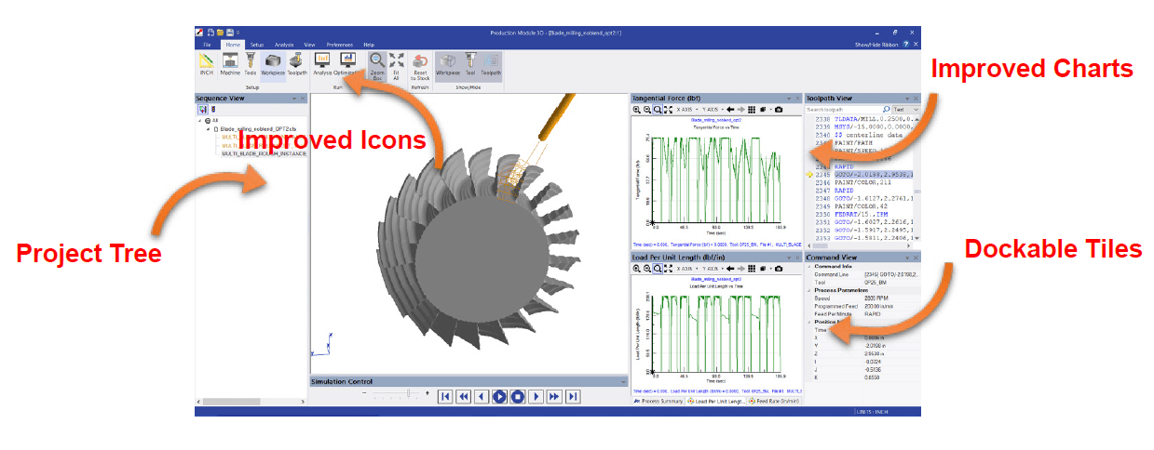Screen dimensions: 1154x450
Task: Switch to the Analysis ribbon tab
Action: tap(284, 45)
